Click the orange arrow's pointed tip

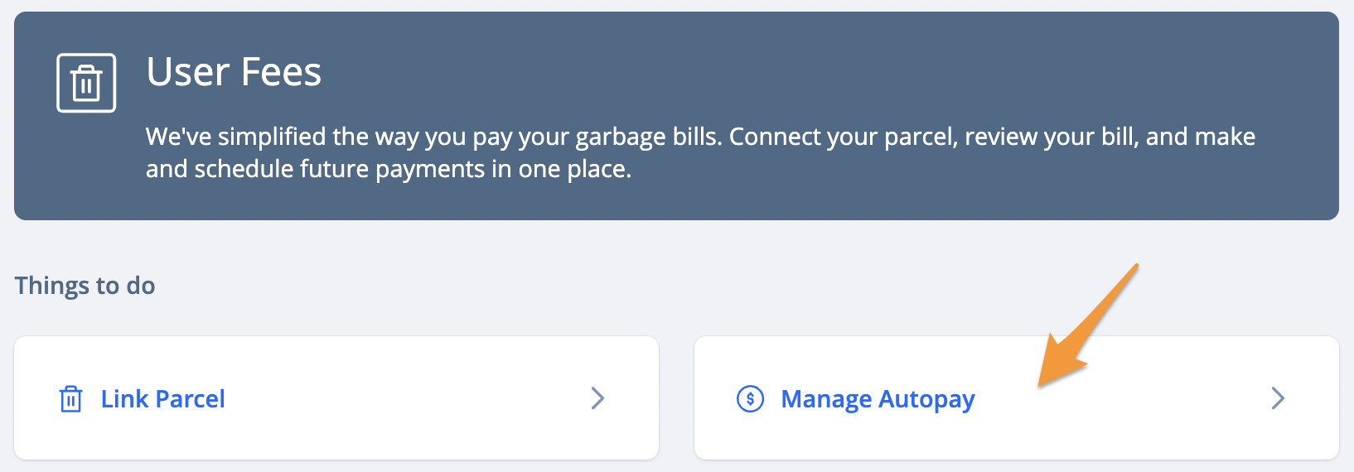(1041, 384)
